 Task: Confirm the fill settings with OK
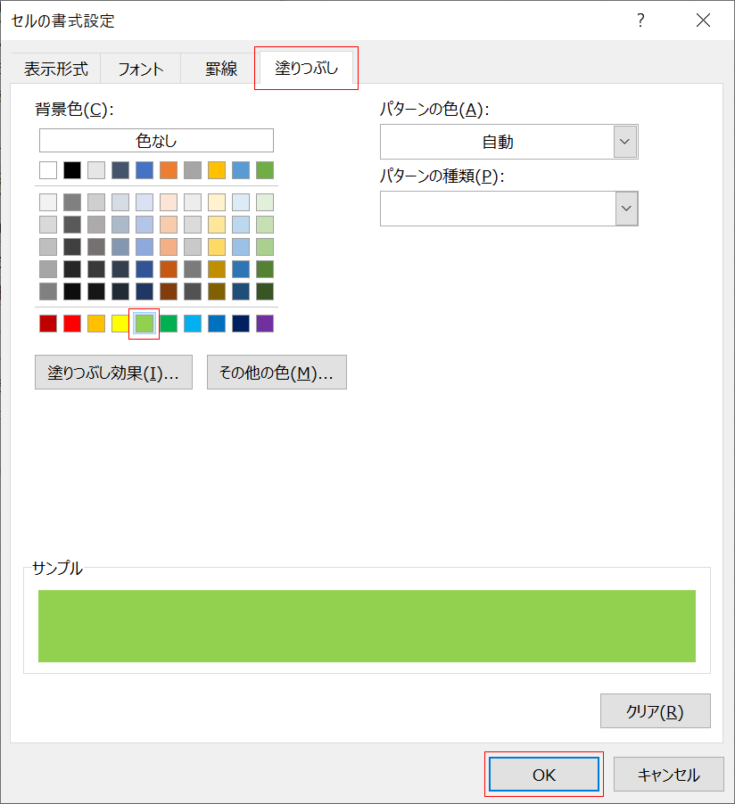pyautogui.click(x=543, y=774)
